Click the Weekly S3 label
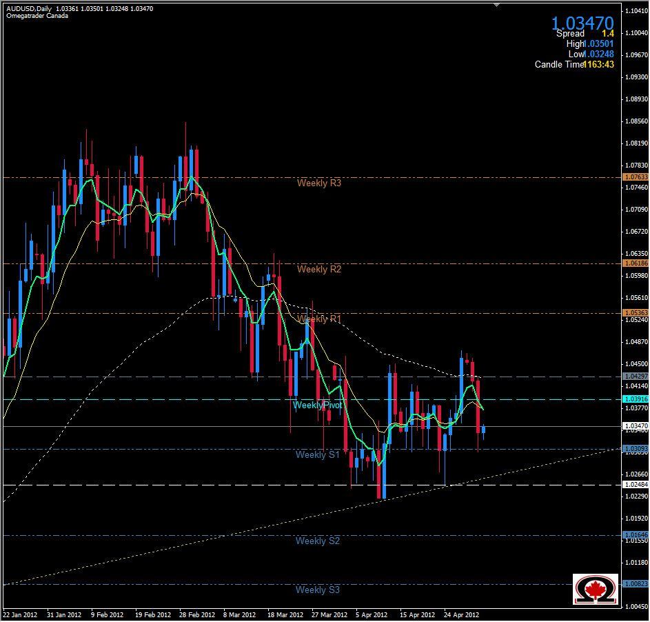This screenshot has height=622, width=650. pos(319,590)
